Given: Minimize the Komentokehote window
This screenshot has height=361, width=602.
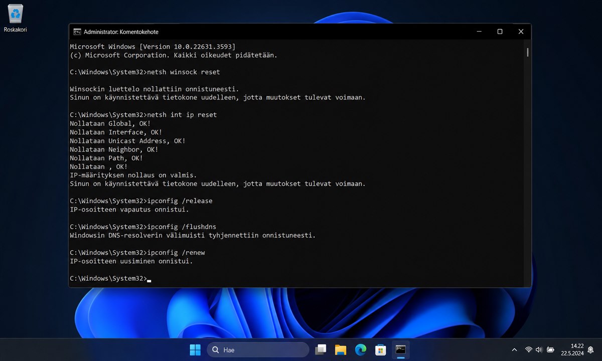Looking at the screenshot, I should point(478,32).
